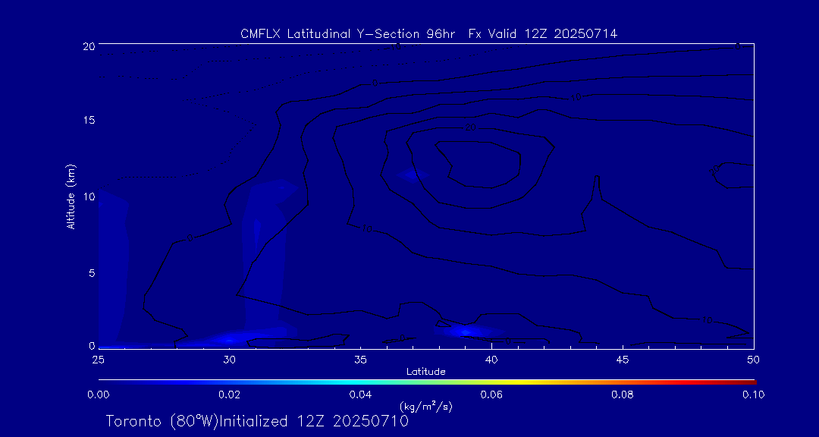Click the latitude tick label 50
819x437 pixels.
tap(754, 360)
